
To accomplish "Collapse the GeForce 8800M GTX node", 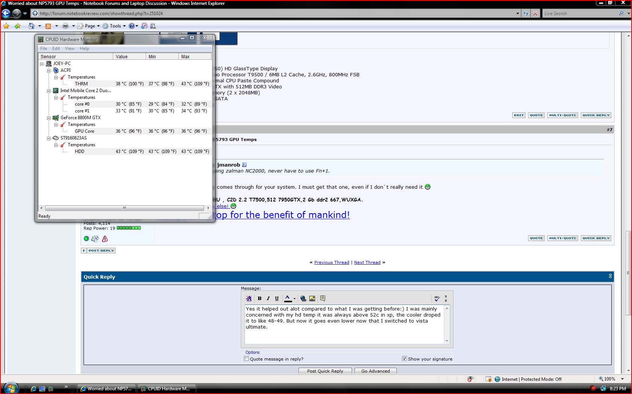I will (x=49, y=118).
